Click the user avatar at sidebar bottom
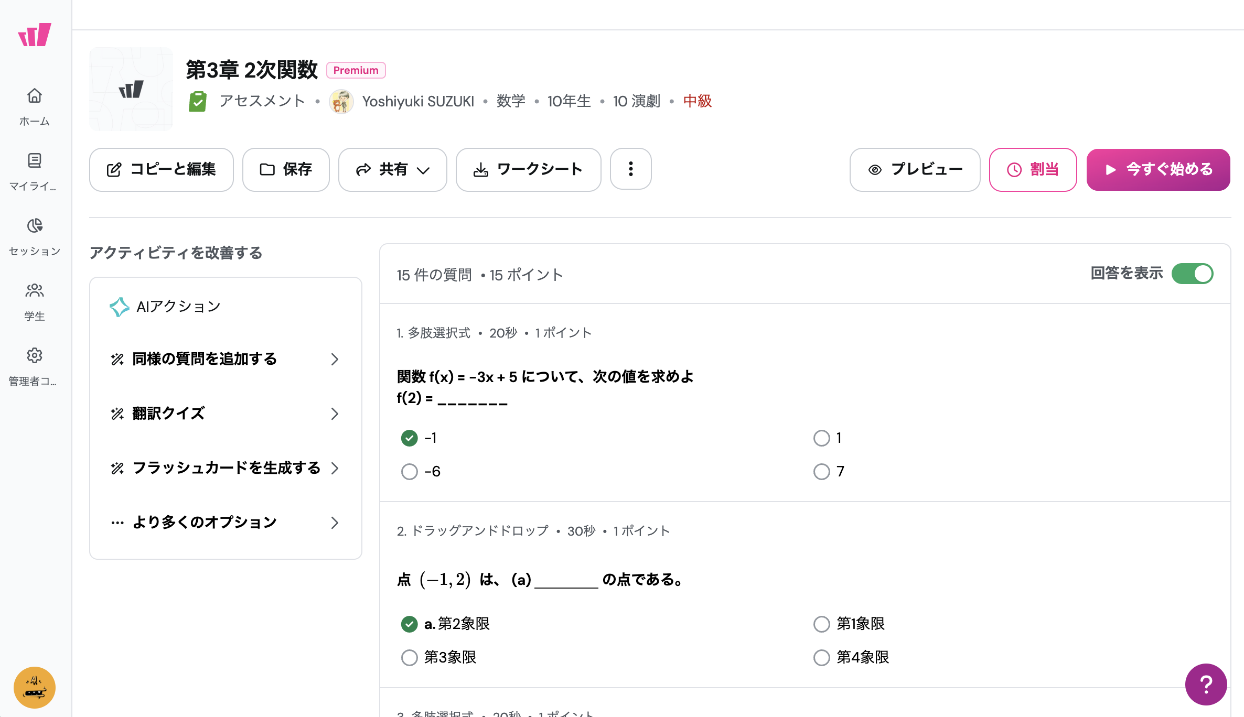The height and width of the screenshot is (717, 1244). point(35,688)
